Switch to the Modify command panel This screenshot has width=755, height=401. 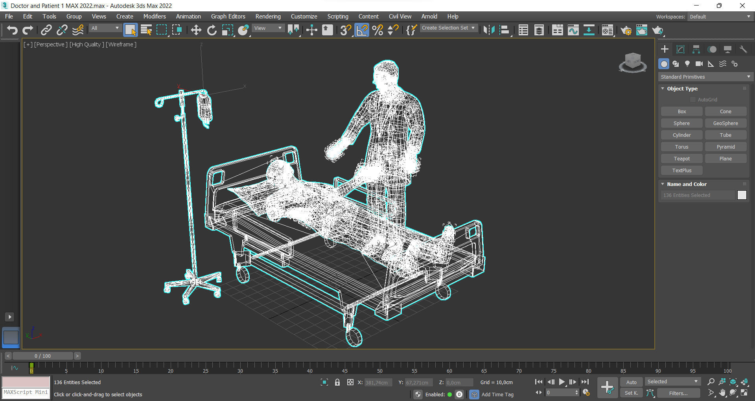click(x=680, y=49)
